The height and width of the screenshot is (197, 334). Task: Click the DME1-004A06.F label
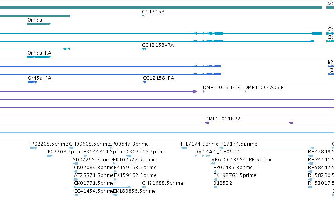coord(264,88)
